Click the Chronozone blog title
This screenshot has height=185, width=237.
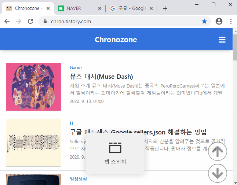(x=116, y=40)
